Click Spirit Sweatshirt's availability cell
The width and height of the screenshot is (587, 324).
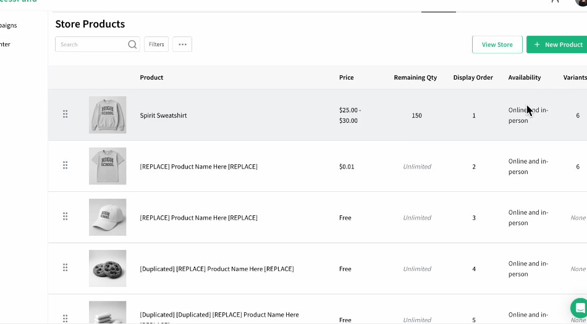click(528, 115)
